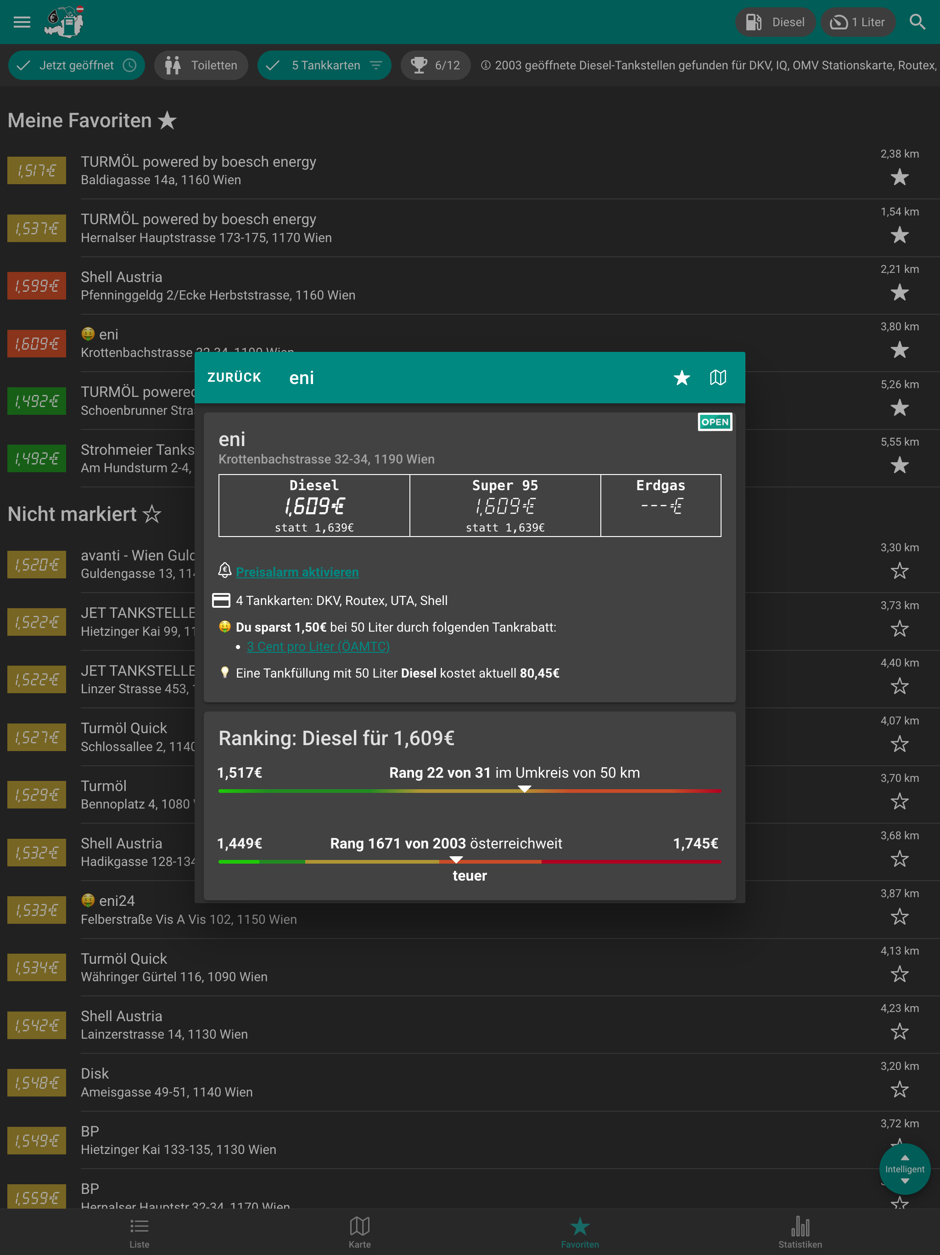This screenshot has height=1255, width=940.
Task: Open TURMÖL Baldiagasse 14a station entry
Action: (470, 170)
